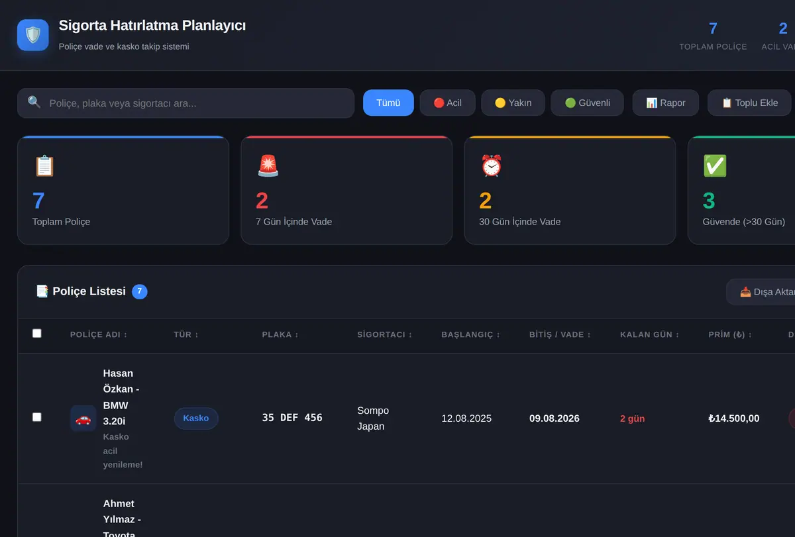
Task: Click insurer Sompo Japan cell
Action: pyautogui.click(x=373, y=418)
